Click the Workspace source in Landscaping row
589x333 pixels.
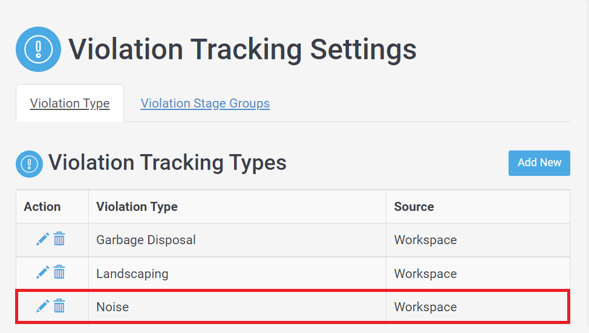(x=425, y=274)
